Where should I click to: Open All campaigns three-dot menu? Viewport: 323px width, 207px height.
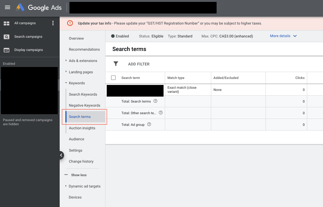[53, 23]
